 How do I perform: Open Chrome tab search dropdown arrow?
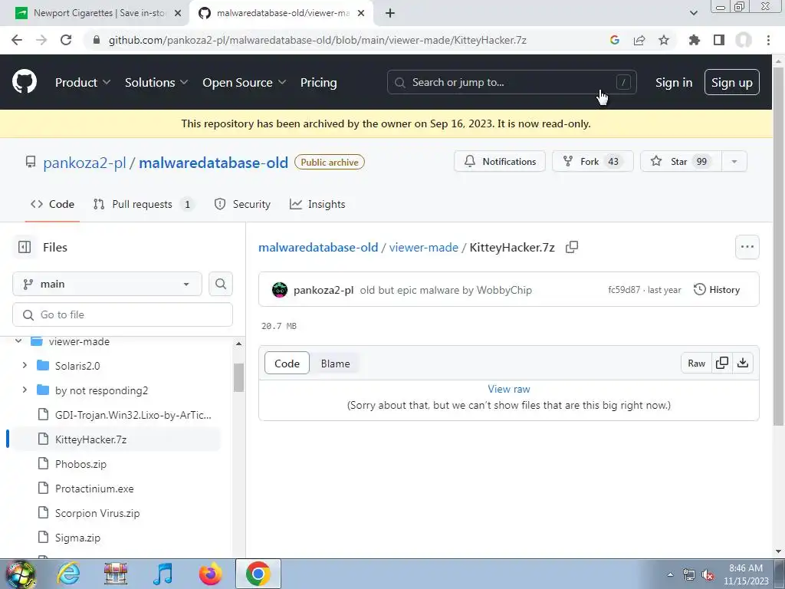[693, 13]
